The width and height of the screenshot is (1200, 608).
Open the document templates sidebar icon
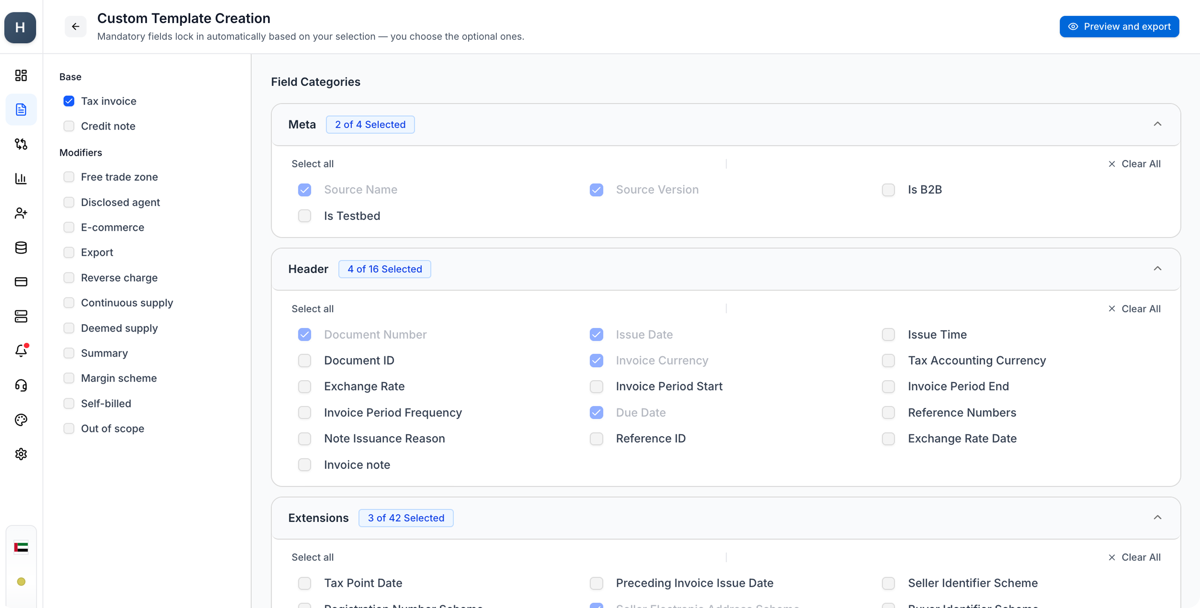(21, 110)
